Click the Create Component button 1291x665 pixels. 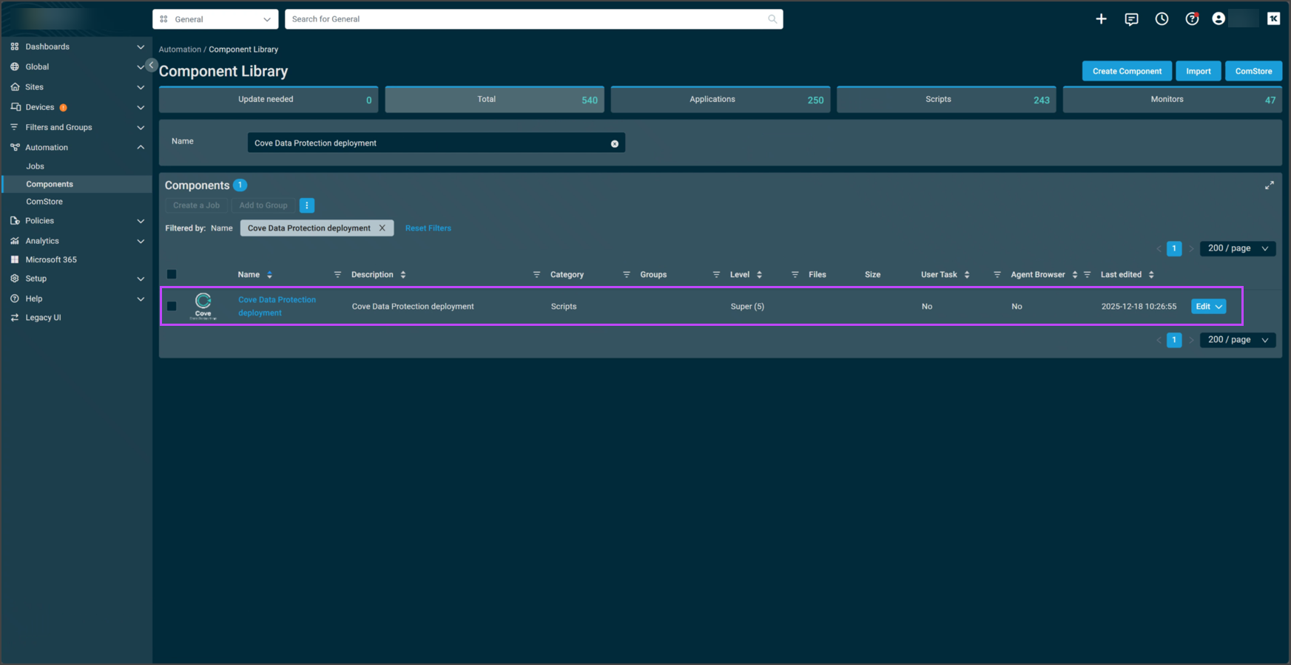point(1126,71)
